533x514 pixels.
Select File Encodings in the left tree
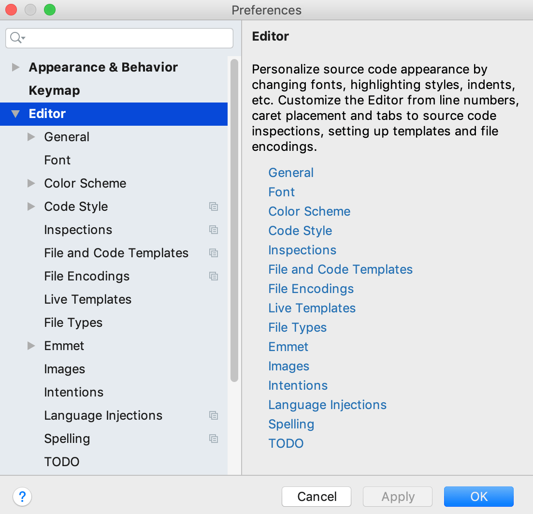tap(86, 276)
